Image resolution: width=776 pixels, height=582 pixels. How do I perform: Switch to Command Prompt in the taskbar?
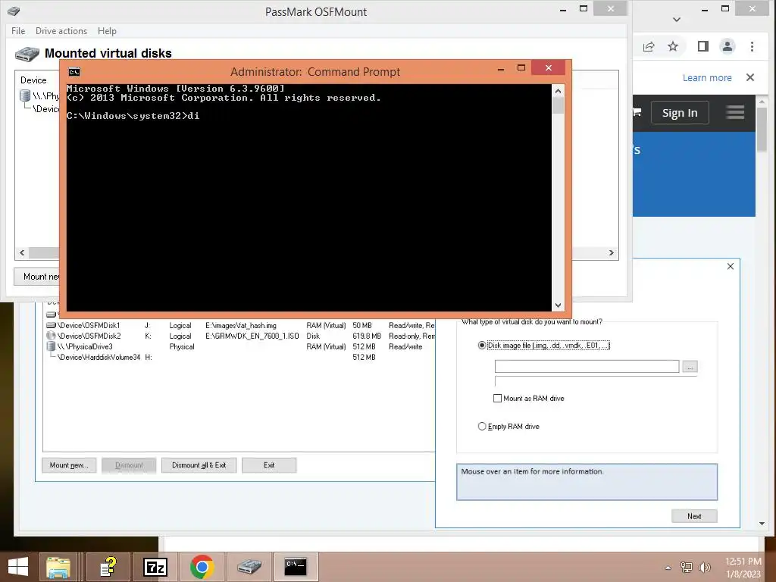pyautogui.click(x=296, y=567)
